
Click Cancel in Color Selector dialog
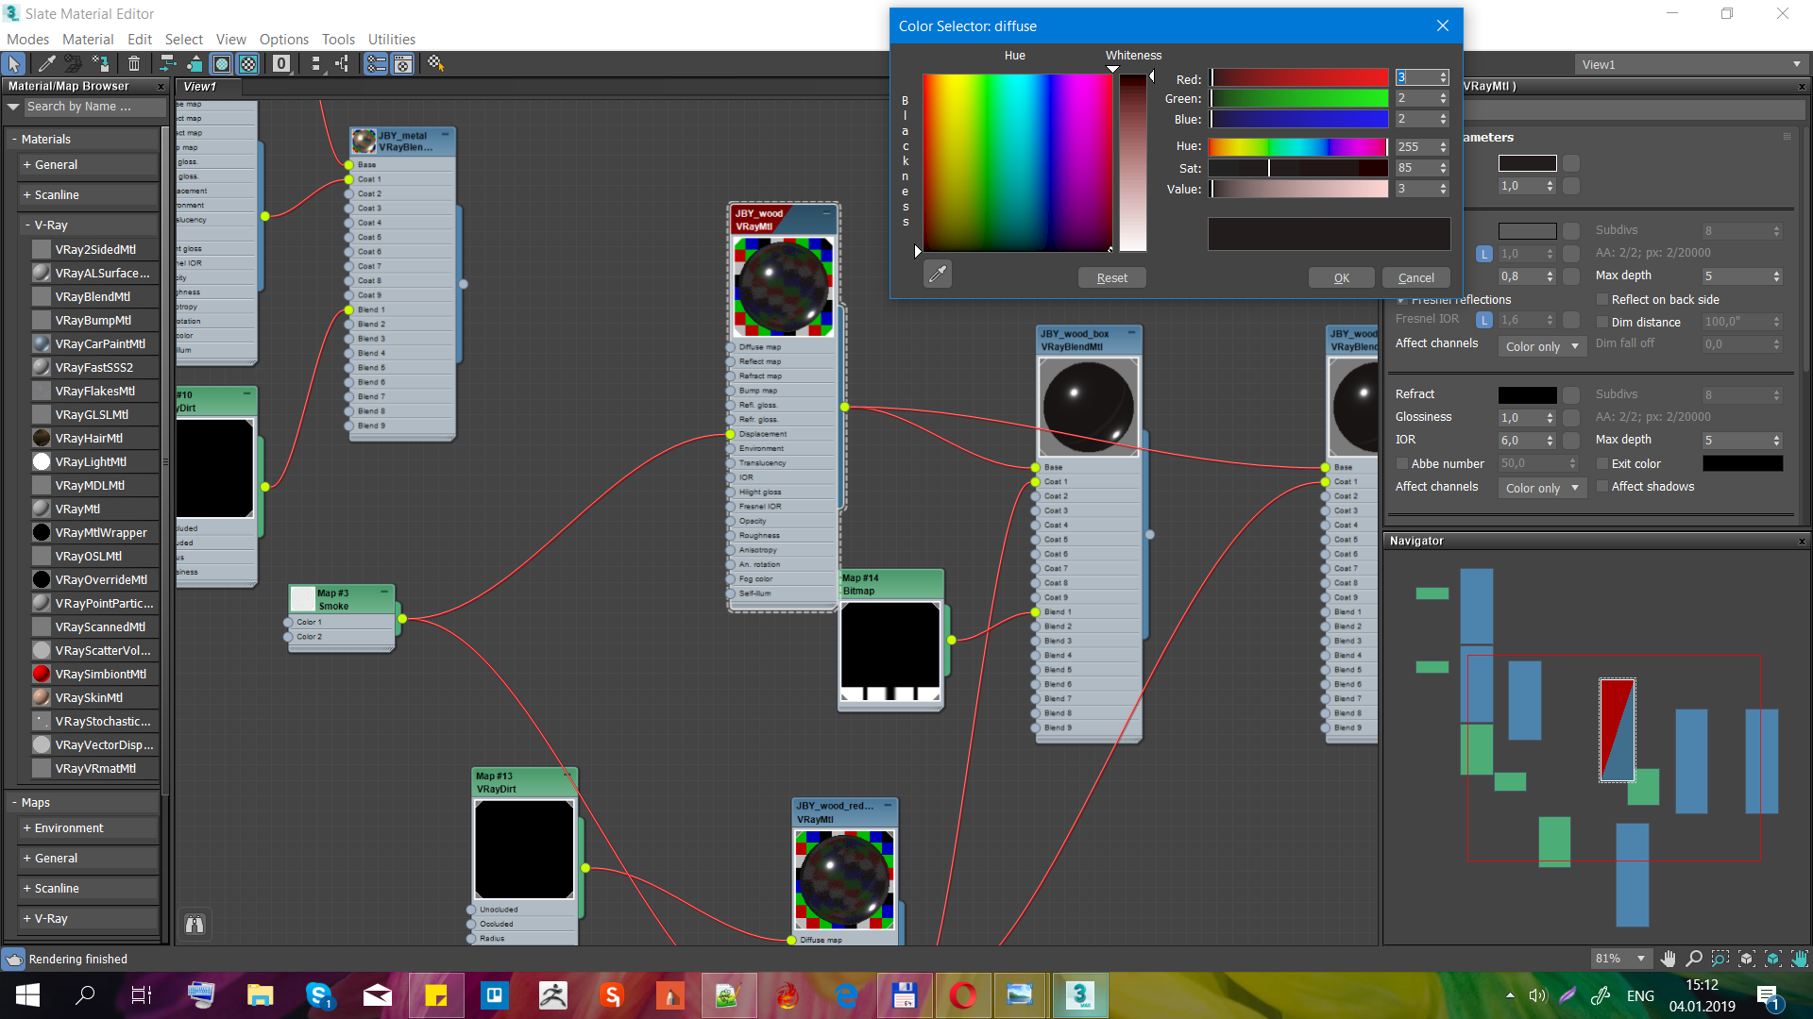point(1415,277)
